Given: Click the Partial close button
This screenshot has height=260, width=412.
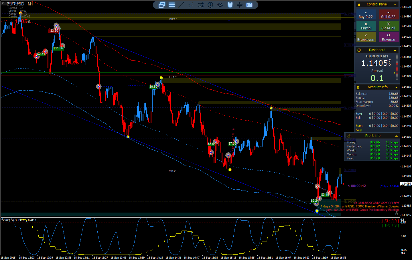Looking at the screenshot, I should click(366, 26).
